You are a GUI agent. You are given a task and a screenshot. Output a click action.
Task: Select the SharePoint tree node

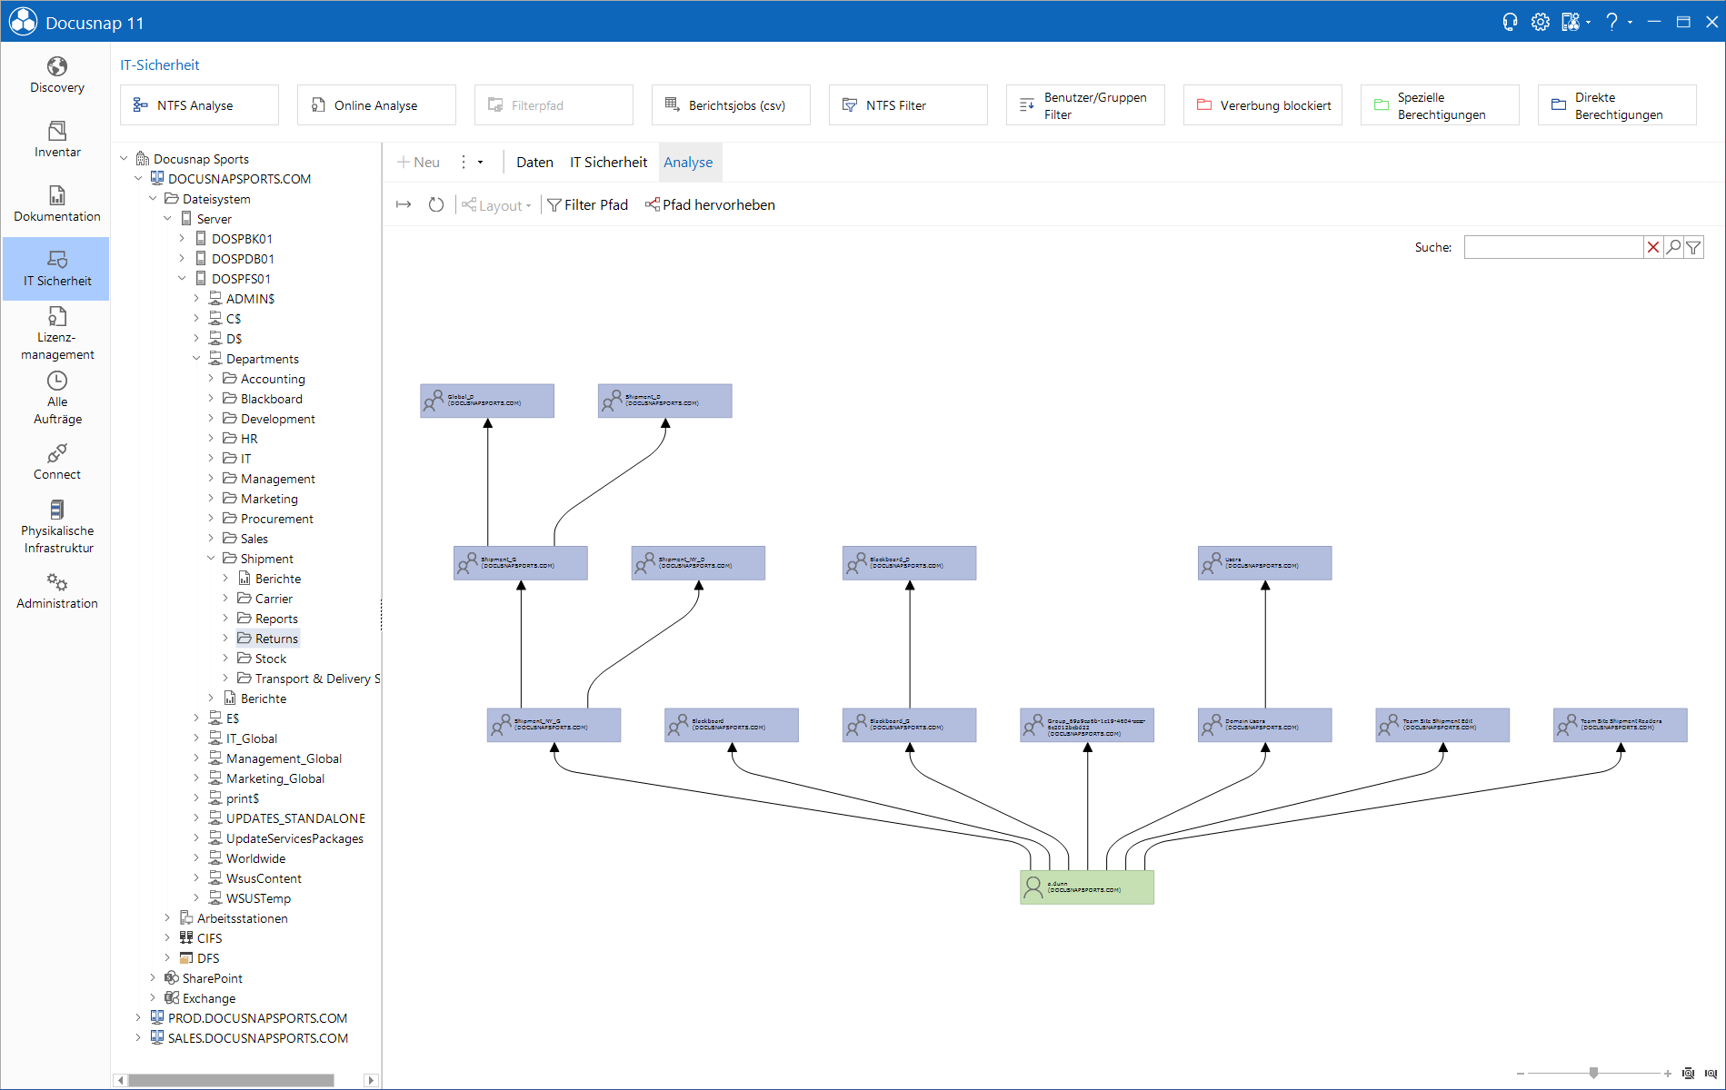pyautogui.click(x=204, y=978)
